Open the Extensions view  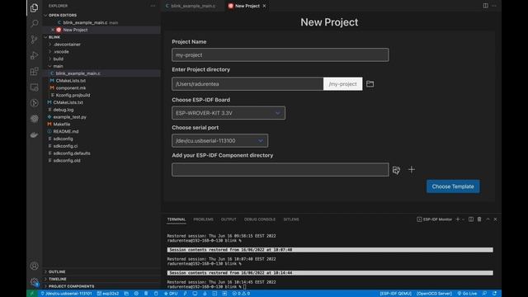coord(34,71)
